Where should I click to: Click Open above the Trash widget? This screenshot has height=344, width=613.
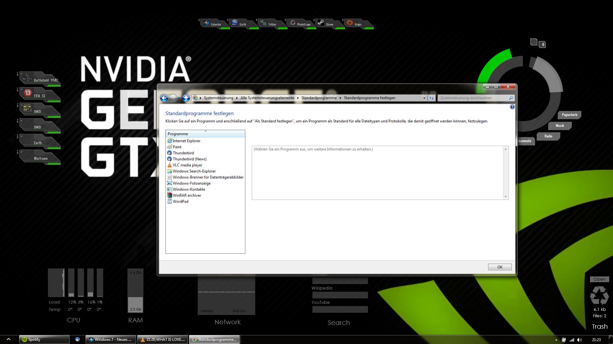[599, 279]
